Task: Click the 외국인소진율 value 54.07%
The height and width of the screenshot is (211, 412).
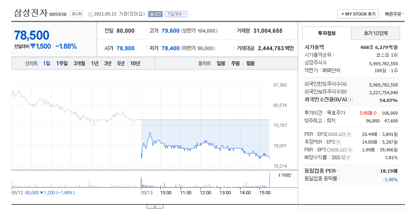Action: 388,100
